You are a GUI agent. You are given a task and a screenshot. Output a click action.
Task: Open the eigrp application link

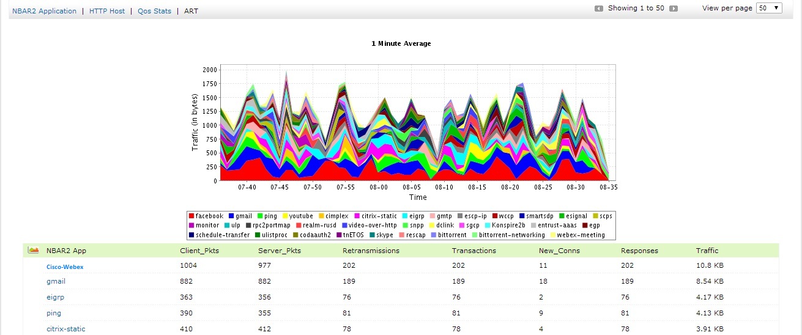[x=55, y=297]
